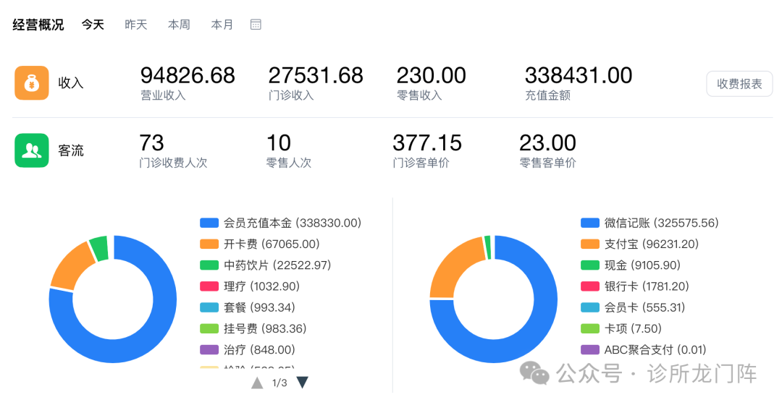Toggle 现金 legend green swatch
Viewport: 782px width, 405px height.
pyautogui.click(x=590, y=265)
